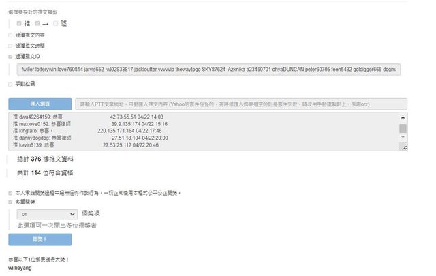The image size is (436, 276).
Task: Enable the 過濾推文內容 filter checkbox
Action: (10, 35)
